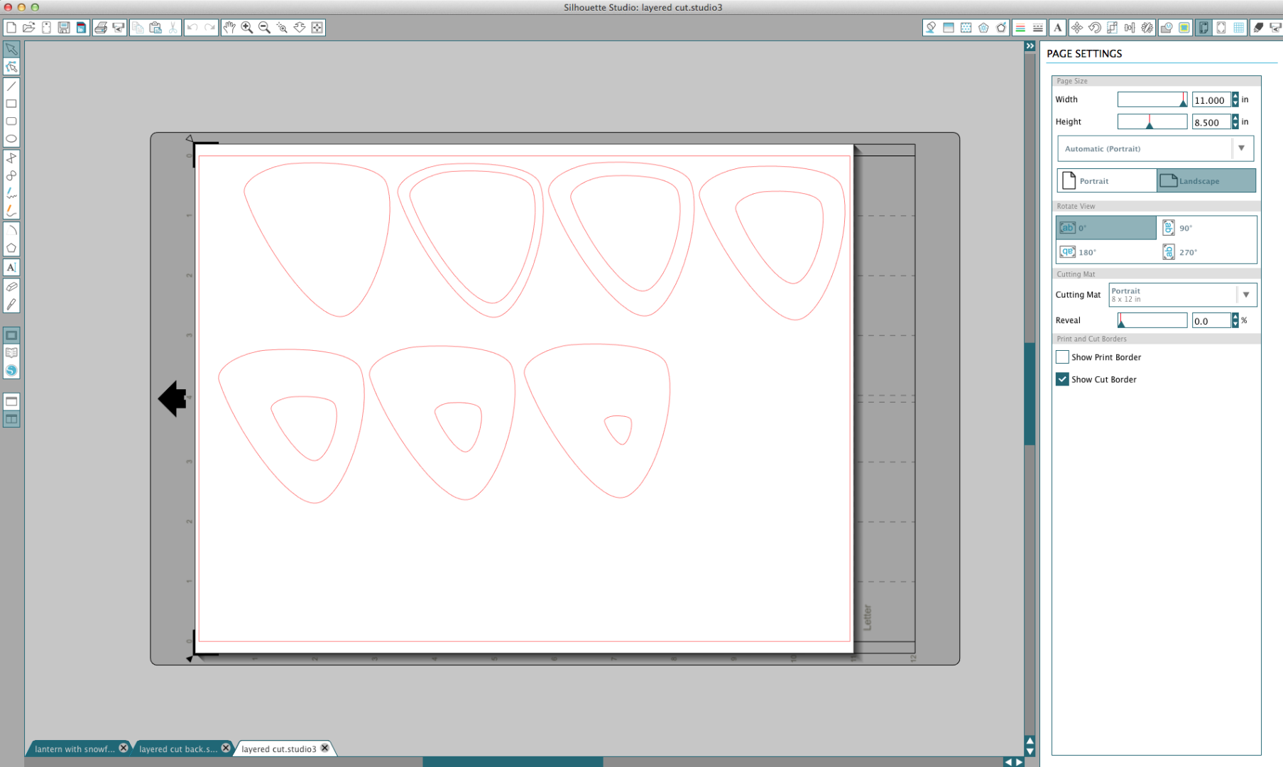The width and height of the screenshot is (1283, 767).
Task: Open the Send to Silhouette panel
Action: tap(1275, 28)
